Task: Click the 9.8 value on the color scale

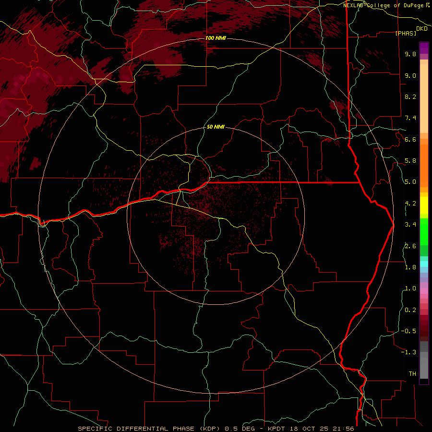Action: tap(410, 54)
